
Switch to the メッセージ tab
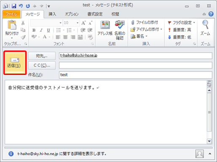pyautogui.click(x=33, y=14)
